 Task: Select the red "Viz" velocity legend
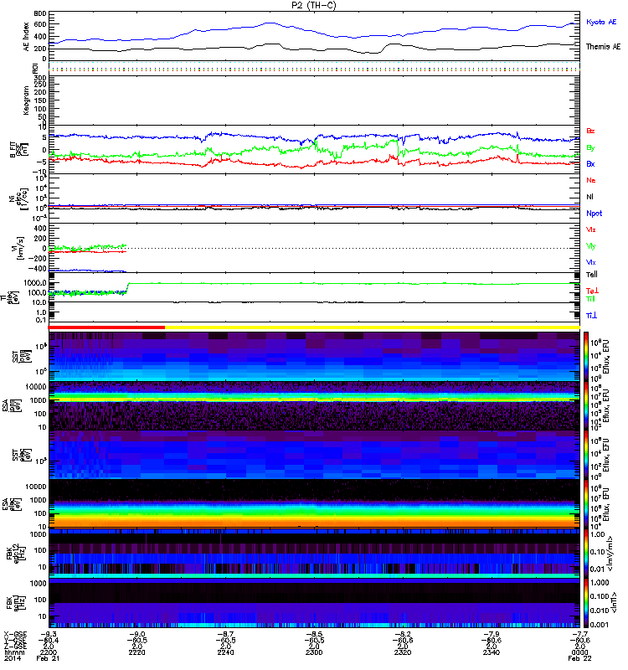(x=591, y=229)
